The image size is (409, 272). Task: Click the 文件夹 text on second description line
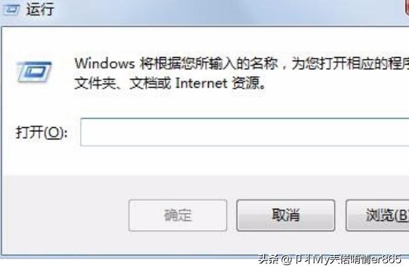click(95, 83)
